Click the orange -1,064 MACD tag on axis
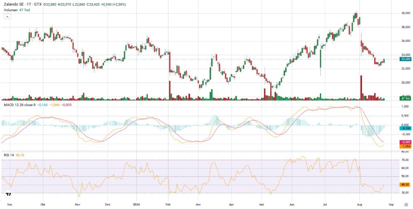Screen dimensions: 413x209 pyautogui.click(x=405, y=146)
